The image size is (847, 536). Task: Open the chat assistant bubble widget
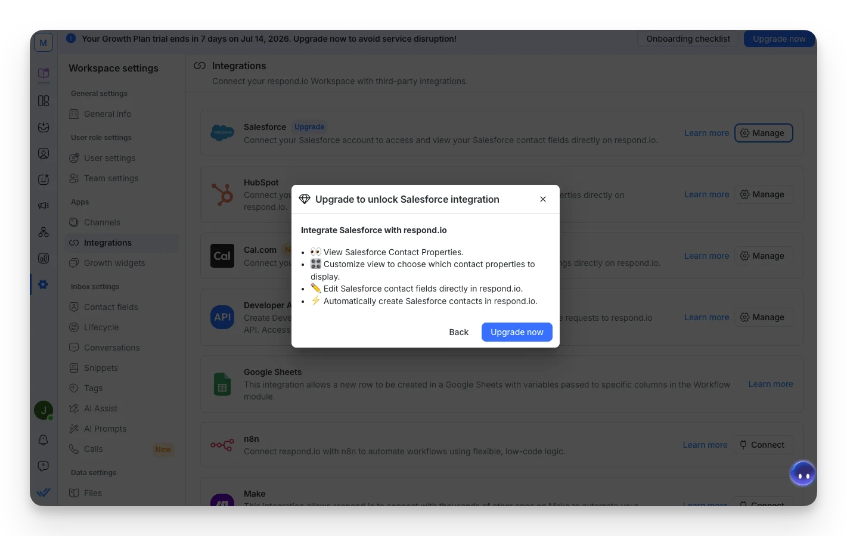802,475
